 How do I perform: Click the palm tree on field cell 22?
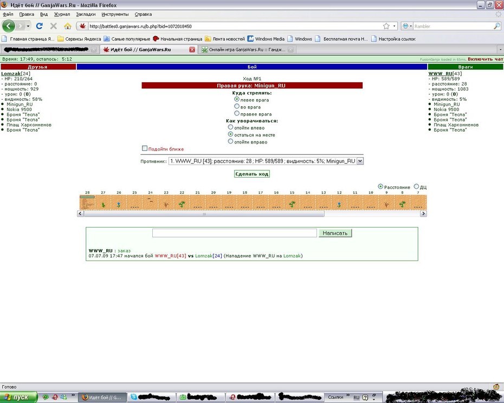pyautogui.click(x=182, y=204)
